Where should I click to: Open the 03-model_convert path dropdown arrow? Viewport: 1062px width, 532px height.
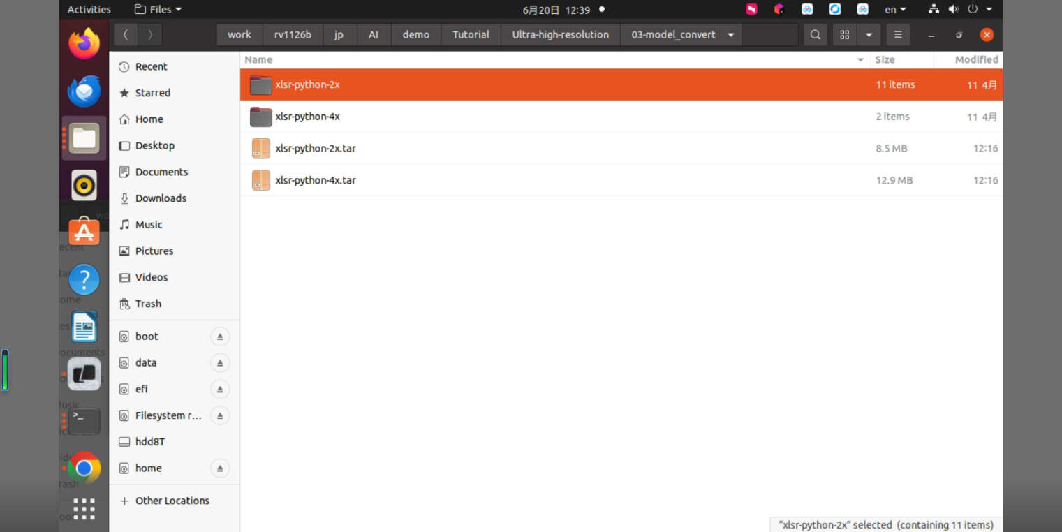730,35
